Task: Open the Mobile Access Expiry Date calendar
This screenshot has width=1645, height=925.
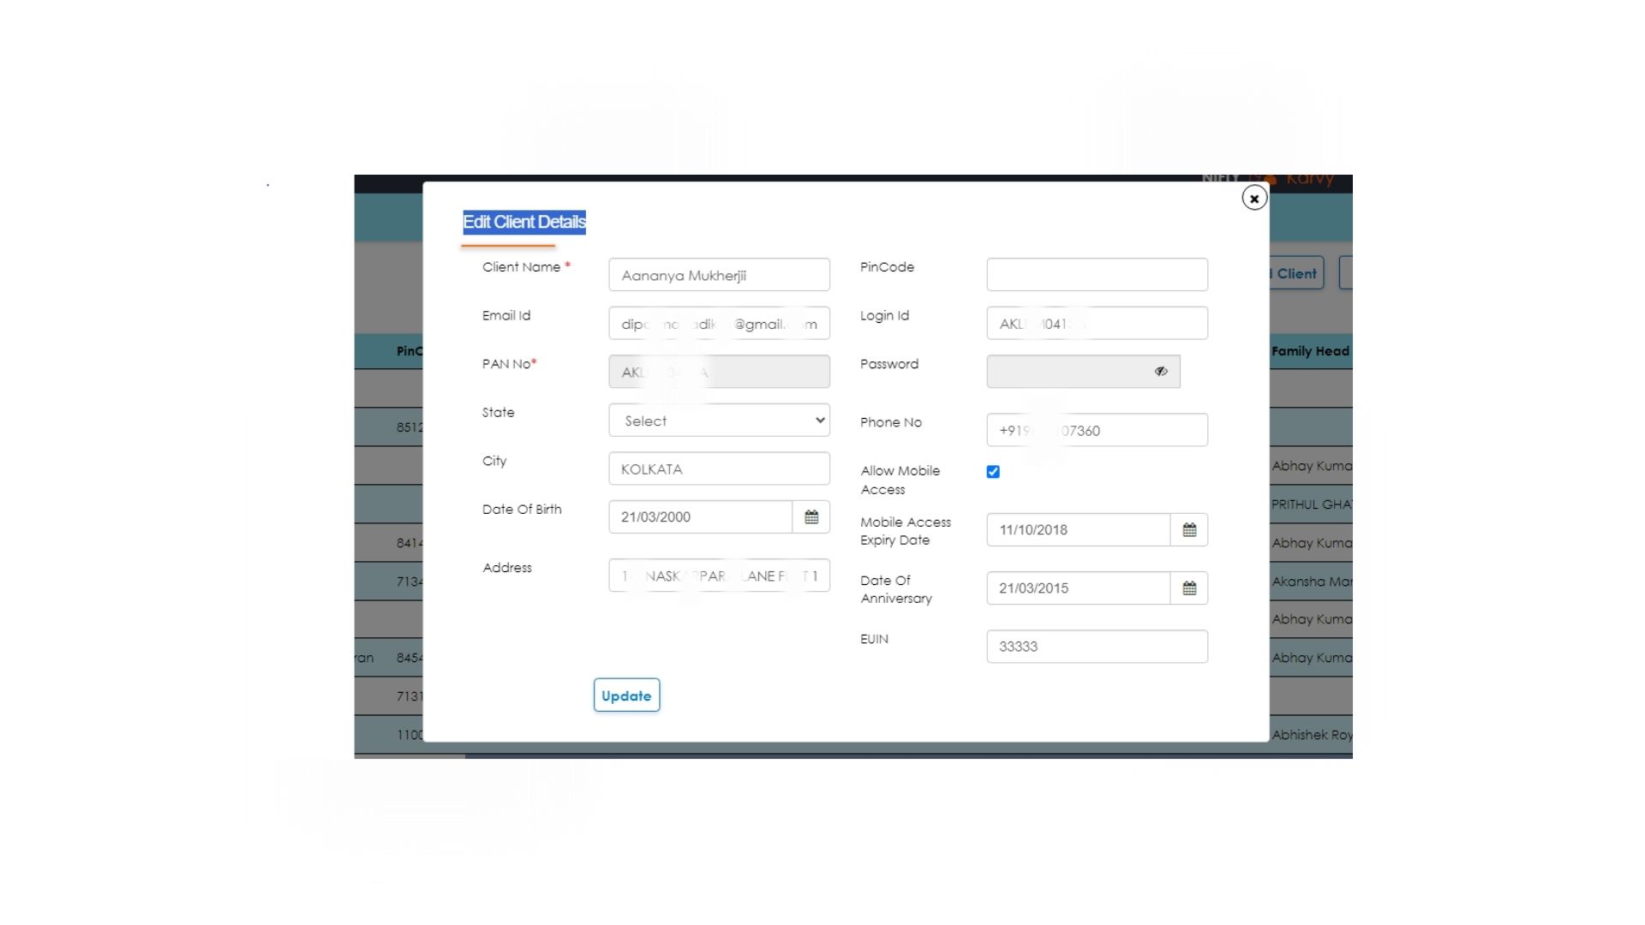Action: tap(1189, 530)
